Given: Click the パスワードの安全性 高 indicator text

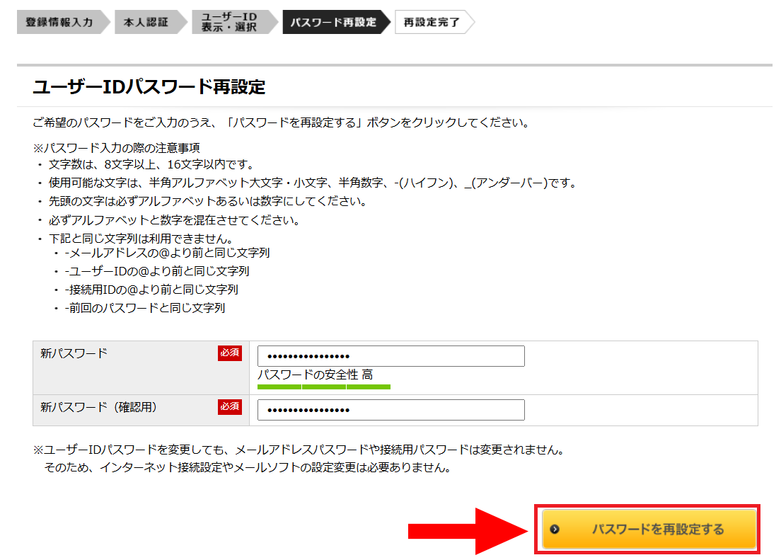Looking at the screenshot, I should pyautogui.click(x=315, y=375).
